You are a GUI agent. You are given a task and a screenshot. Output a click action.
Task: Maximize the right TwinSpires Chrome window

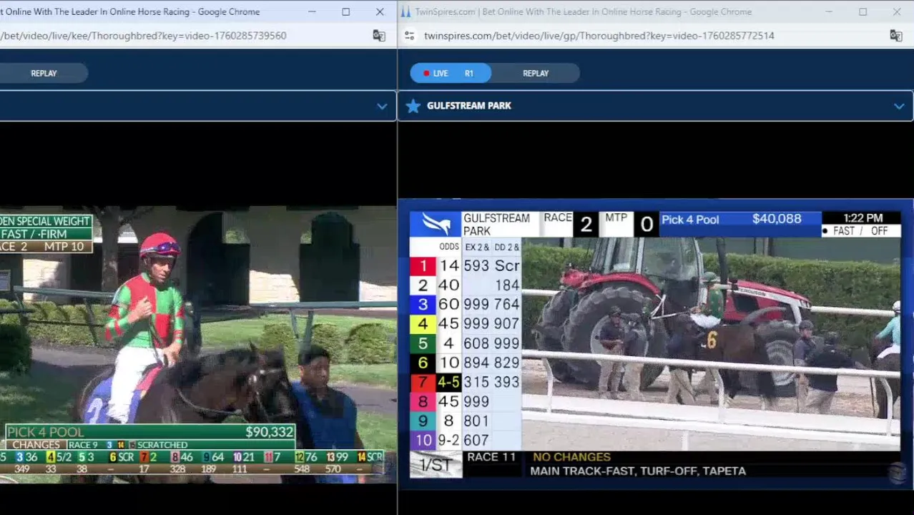pyautogui.click(x=863, y=11)
